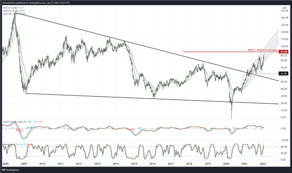Click the 120.00 price axis label
The height and width of the screenshot is (173, 292).
point(285,32)
